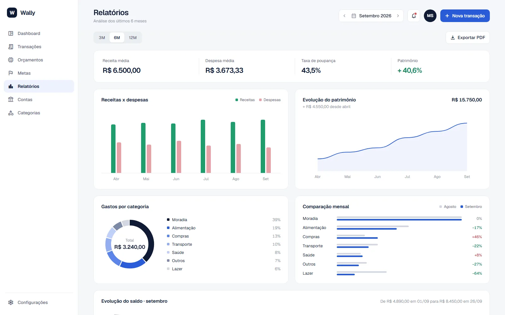
Task: Open Orçamentos in the sidebar
Action: 39,60
